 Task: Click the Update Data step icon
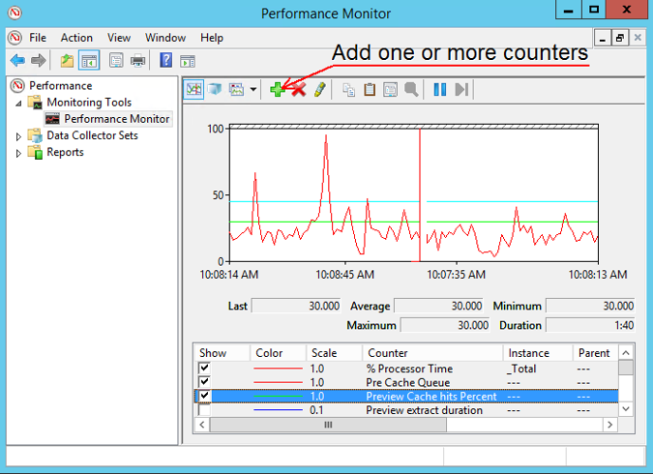[x=461, y=89]
